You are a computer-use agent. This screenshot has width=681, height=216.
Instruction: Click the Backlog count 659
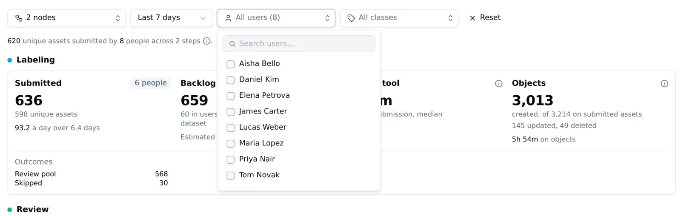[x=195, y=100]
